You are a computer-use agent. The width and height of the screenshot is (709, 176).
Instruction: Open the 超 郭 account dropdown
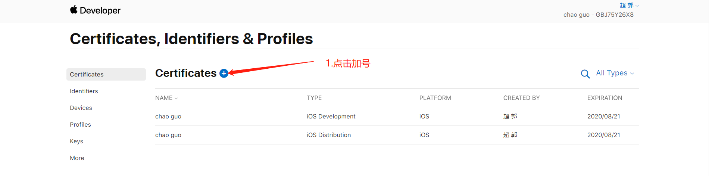tap(629, 6)
